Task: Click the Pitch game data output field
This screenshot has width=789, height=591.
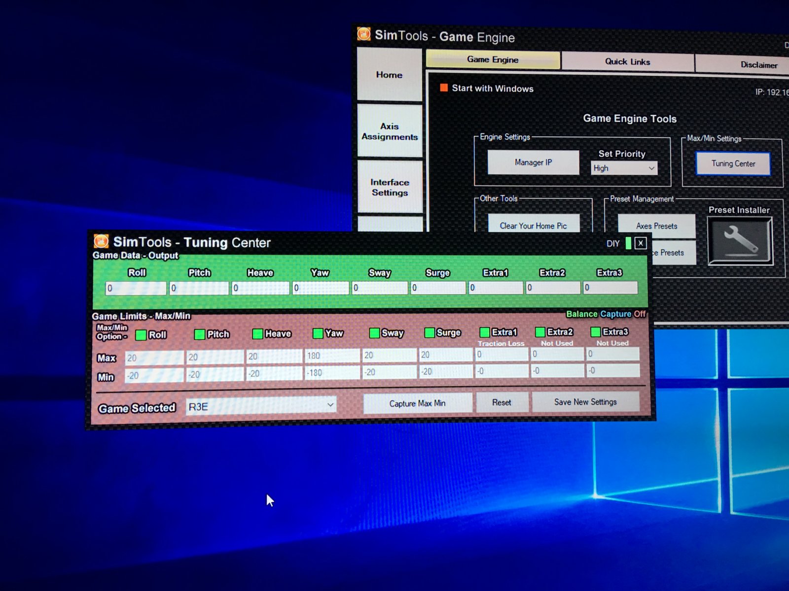Action: 199,288
